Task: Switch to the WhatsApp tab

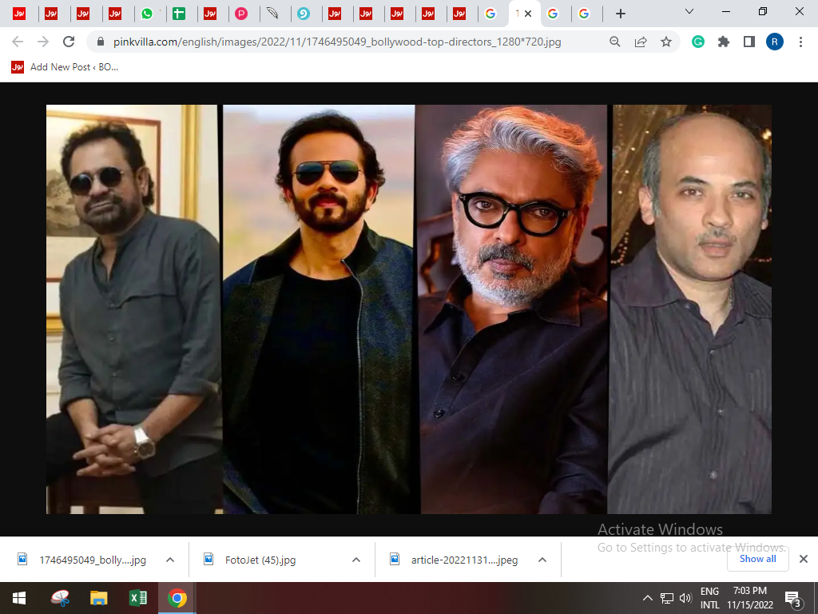Action: click(x=147, y=14)
